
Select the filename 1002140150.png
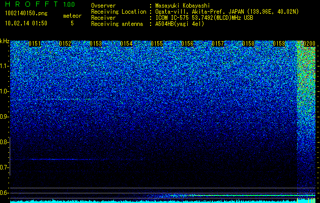click(26, 14)
